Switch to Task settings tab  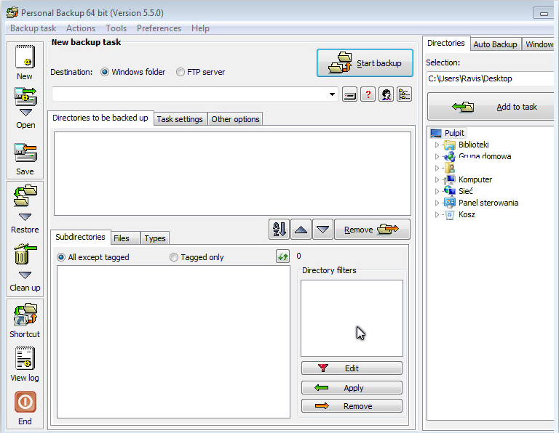click(x=180, y=119)
